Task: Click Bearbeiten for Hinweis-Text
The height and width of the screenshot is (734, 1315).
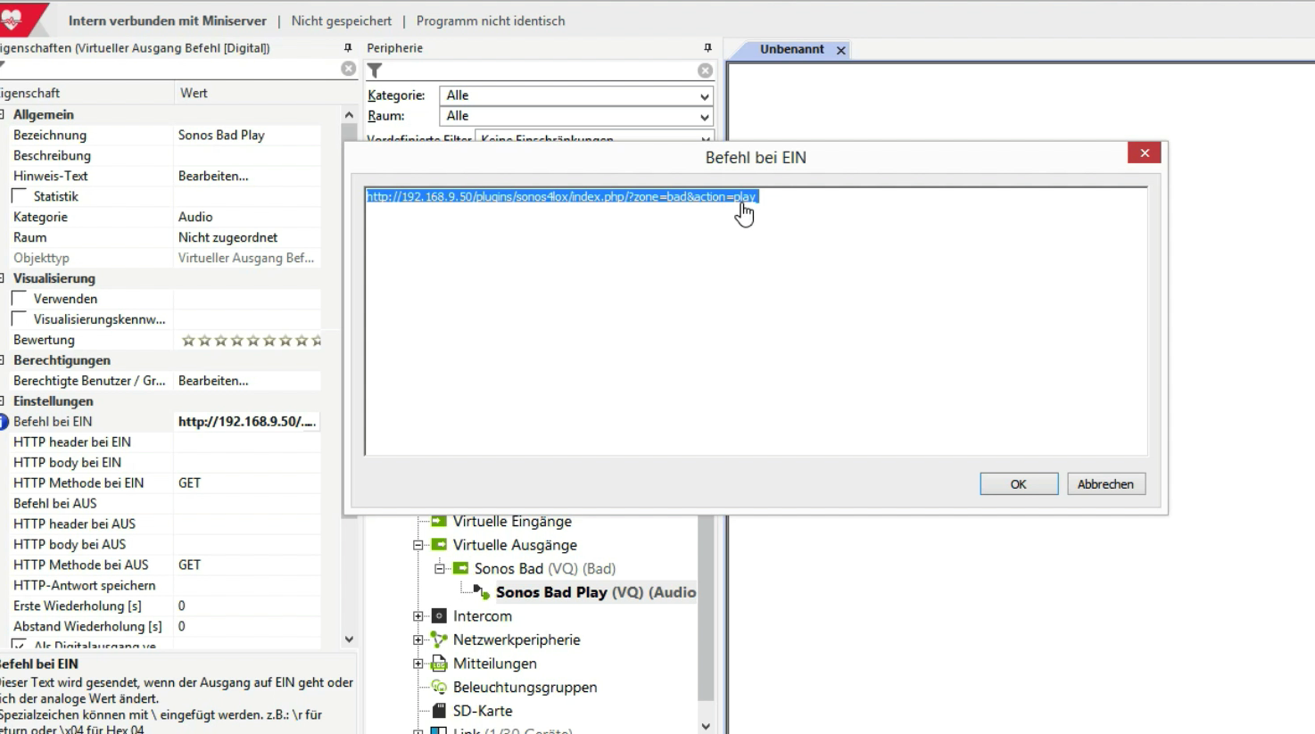Action: pos(213,176)
